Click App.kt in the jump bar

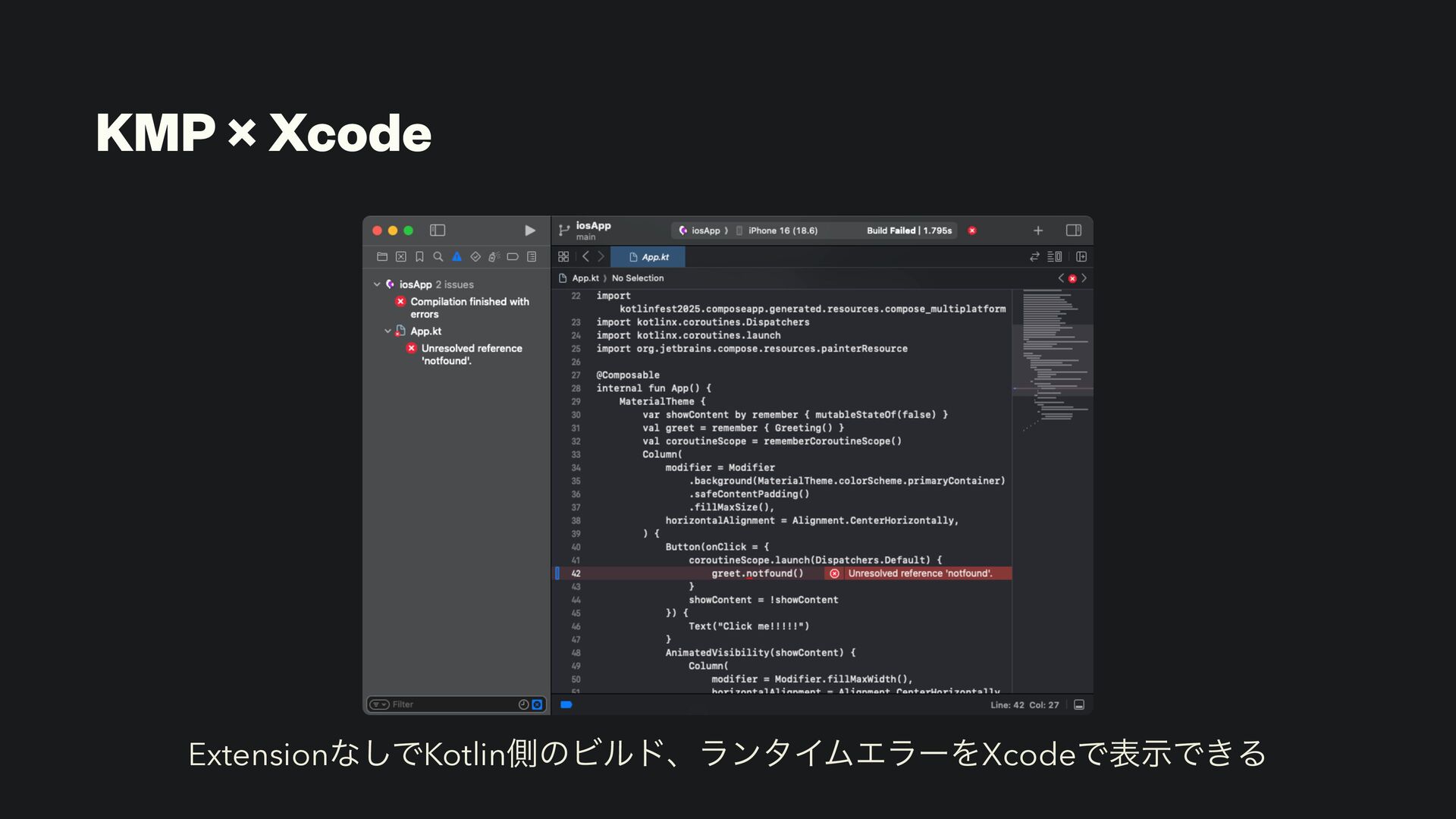tap(585, 278)
